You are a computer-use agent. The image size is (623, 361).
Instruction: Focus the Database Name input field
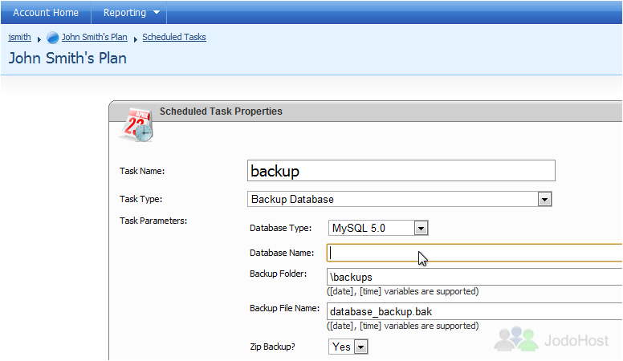tap(474, 253)
